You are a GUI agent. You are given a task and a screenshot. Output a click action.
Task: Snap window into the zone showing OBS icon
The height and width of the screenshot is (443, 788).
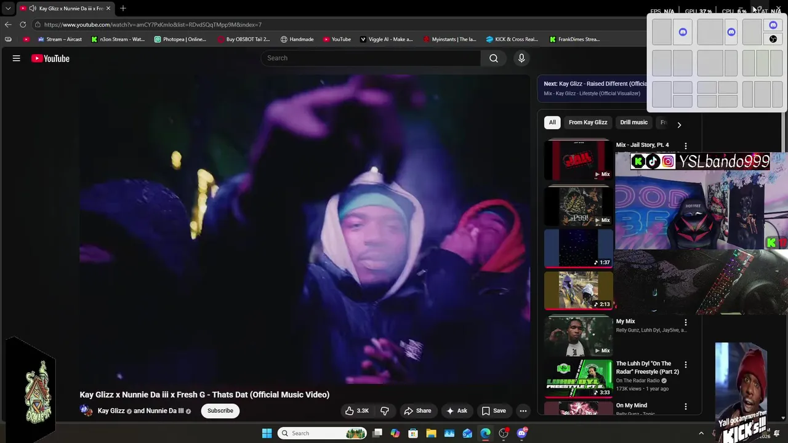(773, 39)
